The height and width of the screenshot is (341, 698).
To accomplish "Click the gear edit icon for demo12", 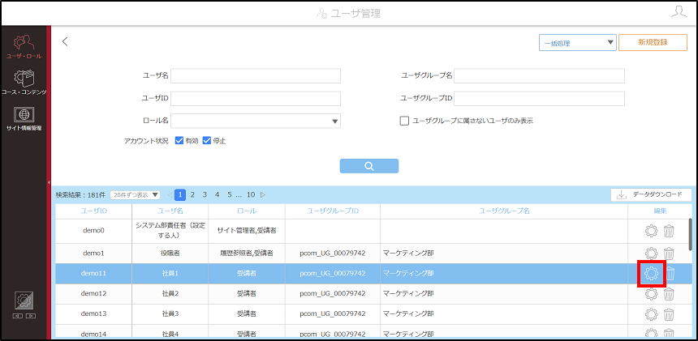I will pos(651,293).
